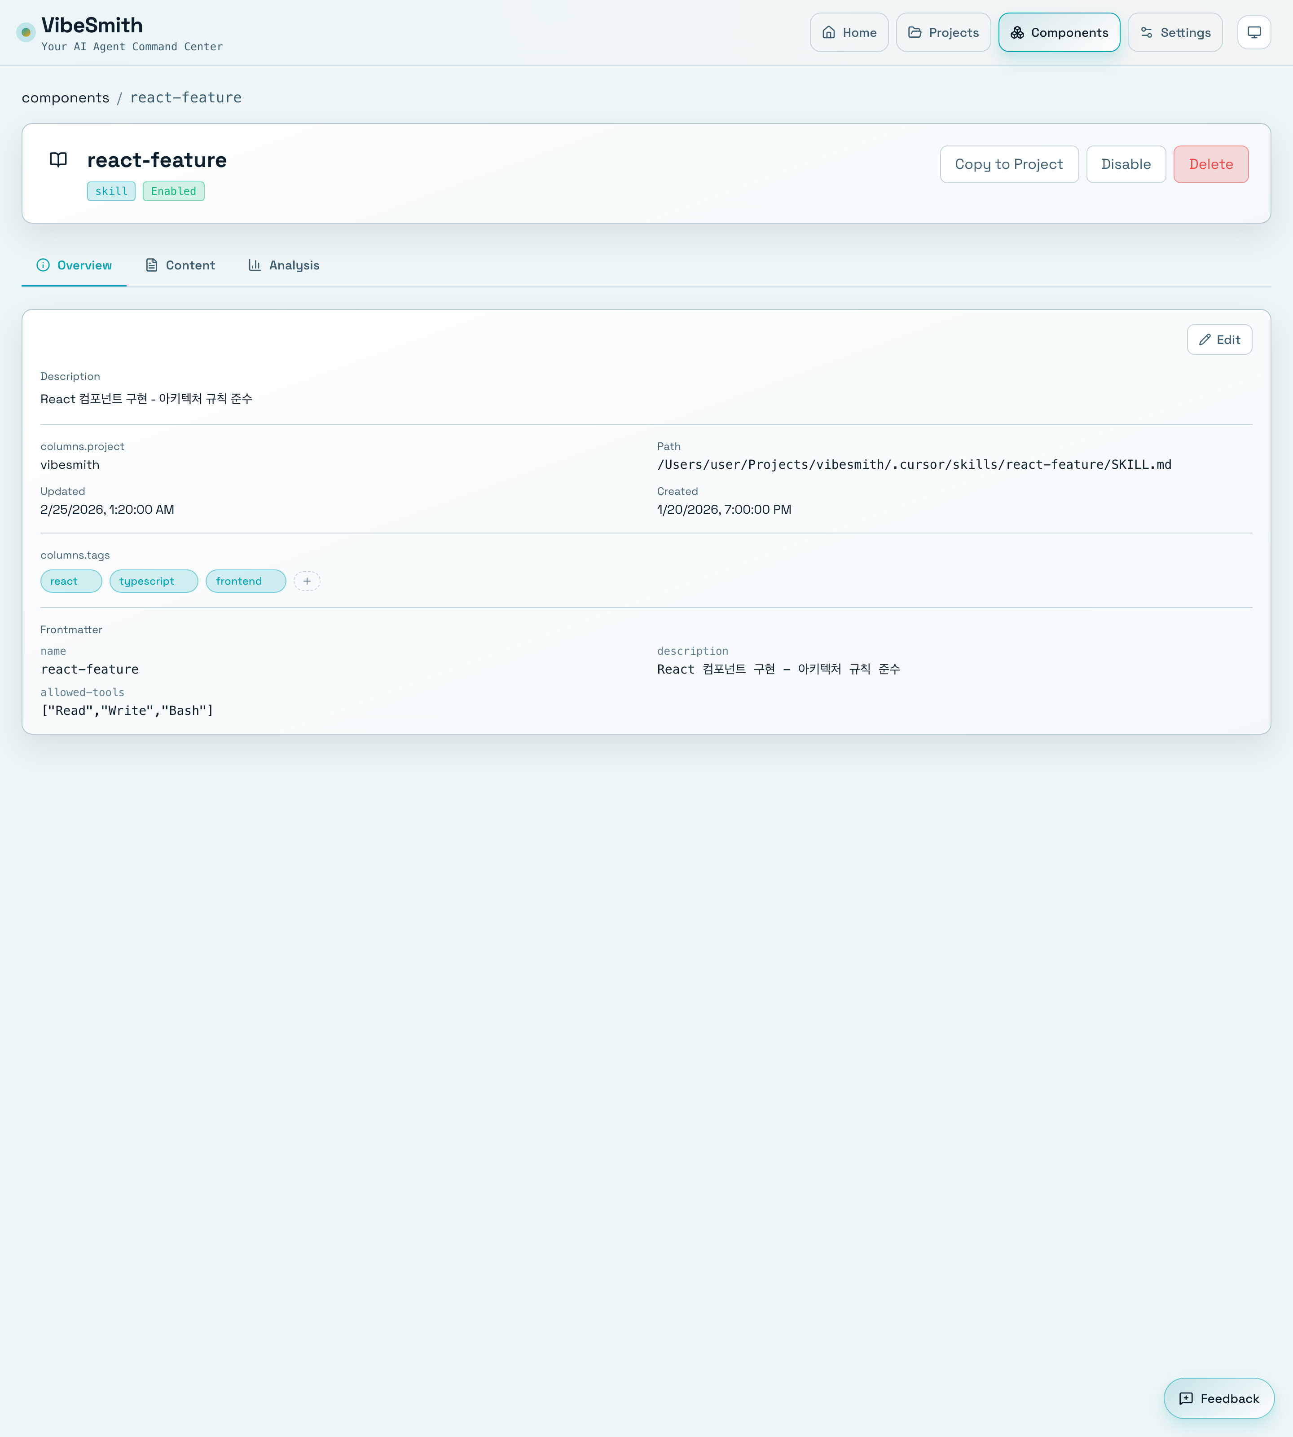This screenshot has height=1437, width=1293.
Task: Click the components breadcrumb link
Action: (x=66, y=97)
